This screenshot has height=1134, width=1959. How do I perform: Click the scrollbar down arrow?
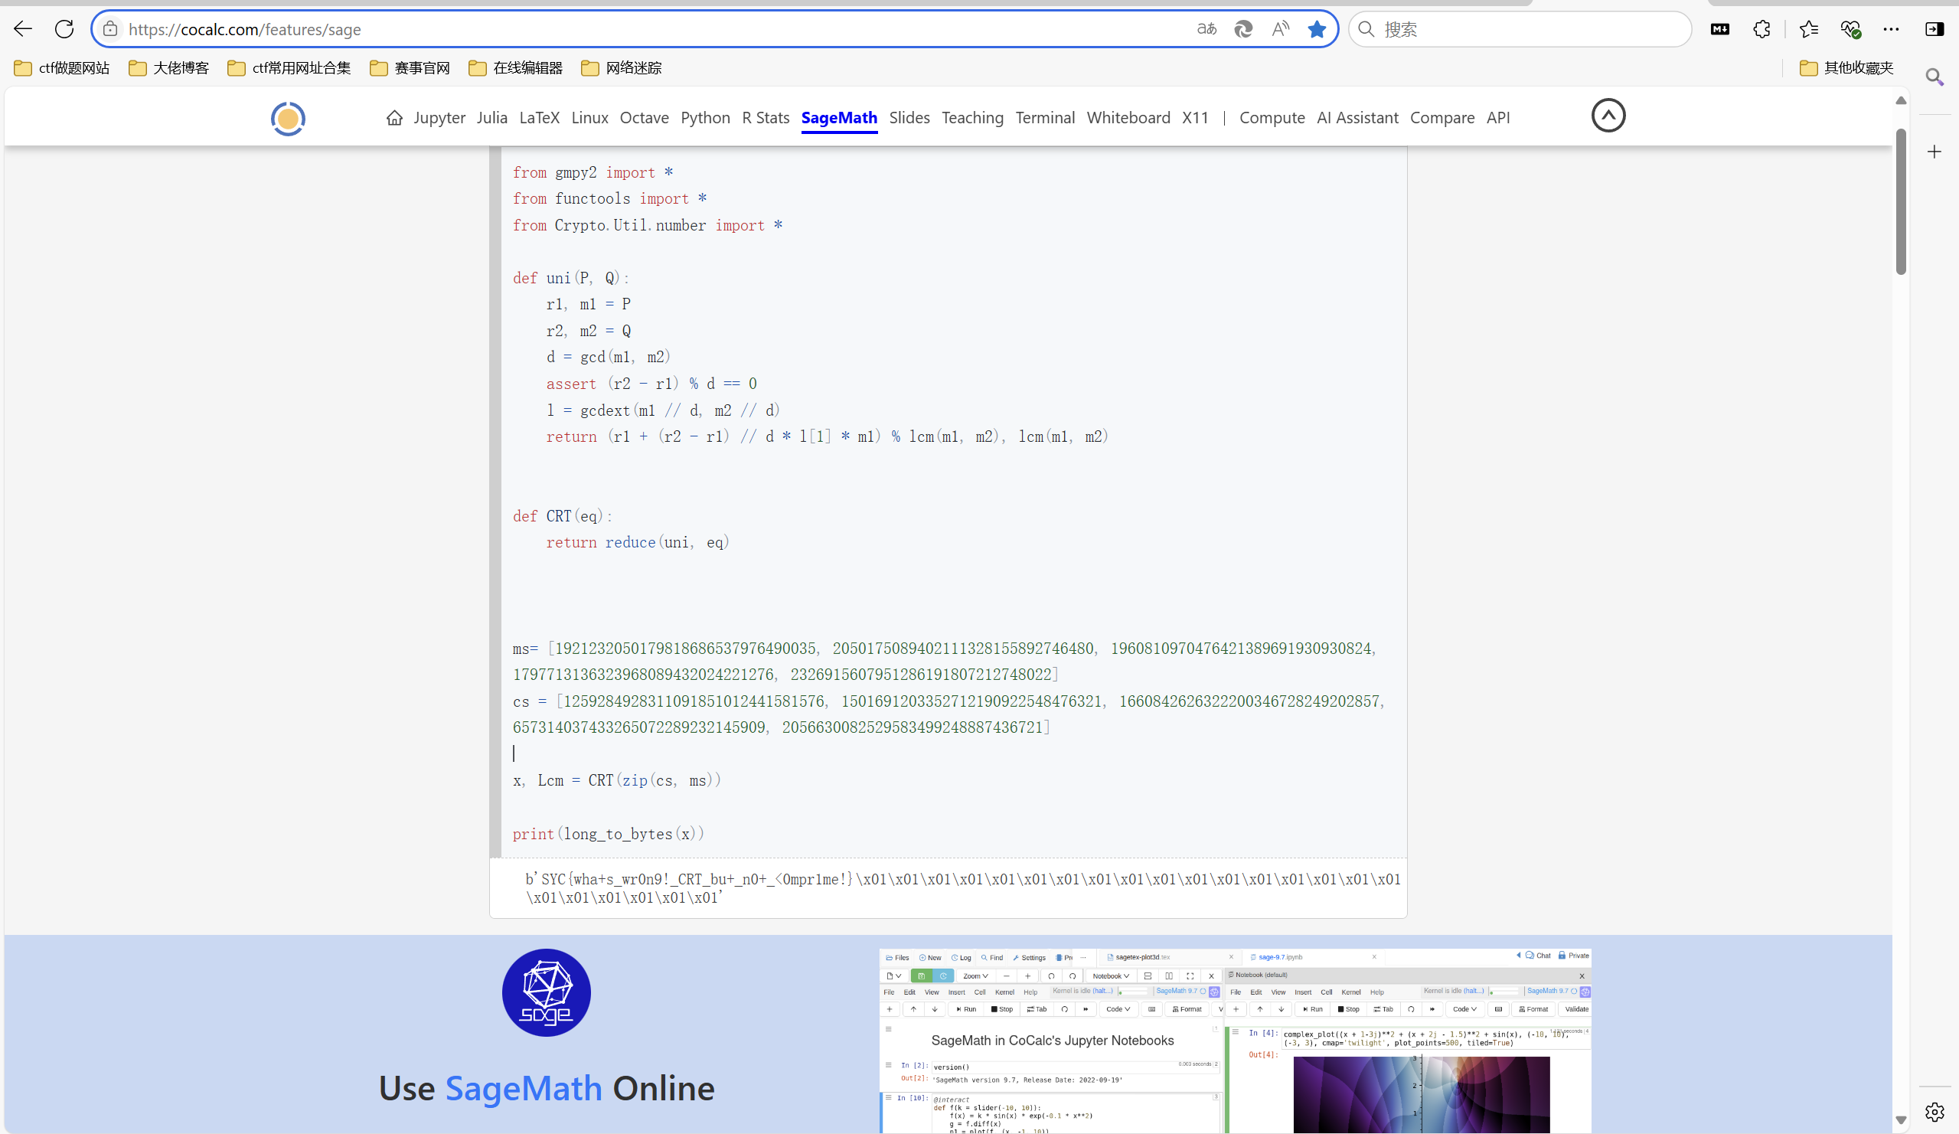coord(1901,1121)
